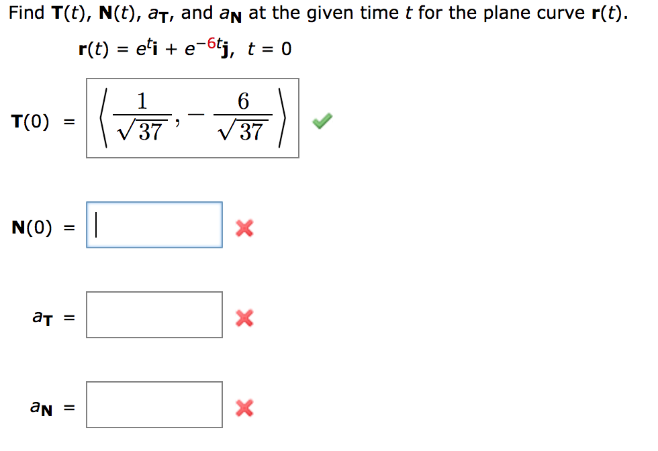Click the incorrect indicator for the aN row
Screen dimensions: 658x451
[244, 407]
